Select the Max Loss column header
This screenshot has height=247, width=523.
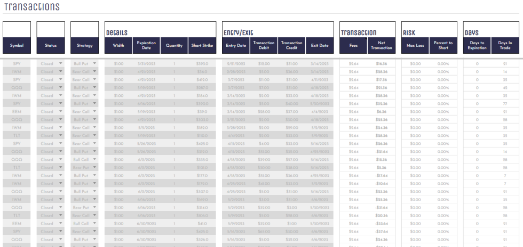[415, 46]
